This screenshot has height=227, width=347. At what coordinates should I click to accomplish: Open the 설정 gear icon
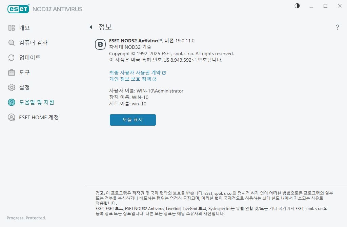[11, 87]
